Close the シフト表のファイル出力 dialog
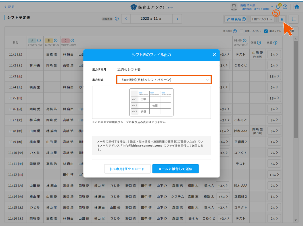This screenshot has height=227, width=303. pos(214,55)
